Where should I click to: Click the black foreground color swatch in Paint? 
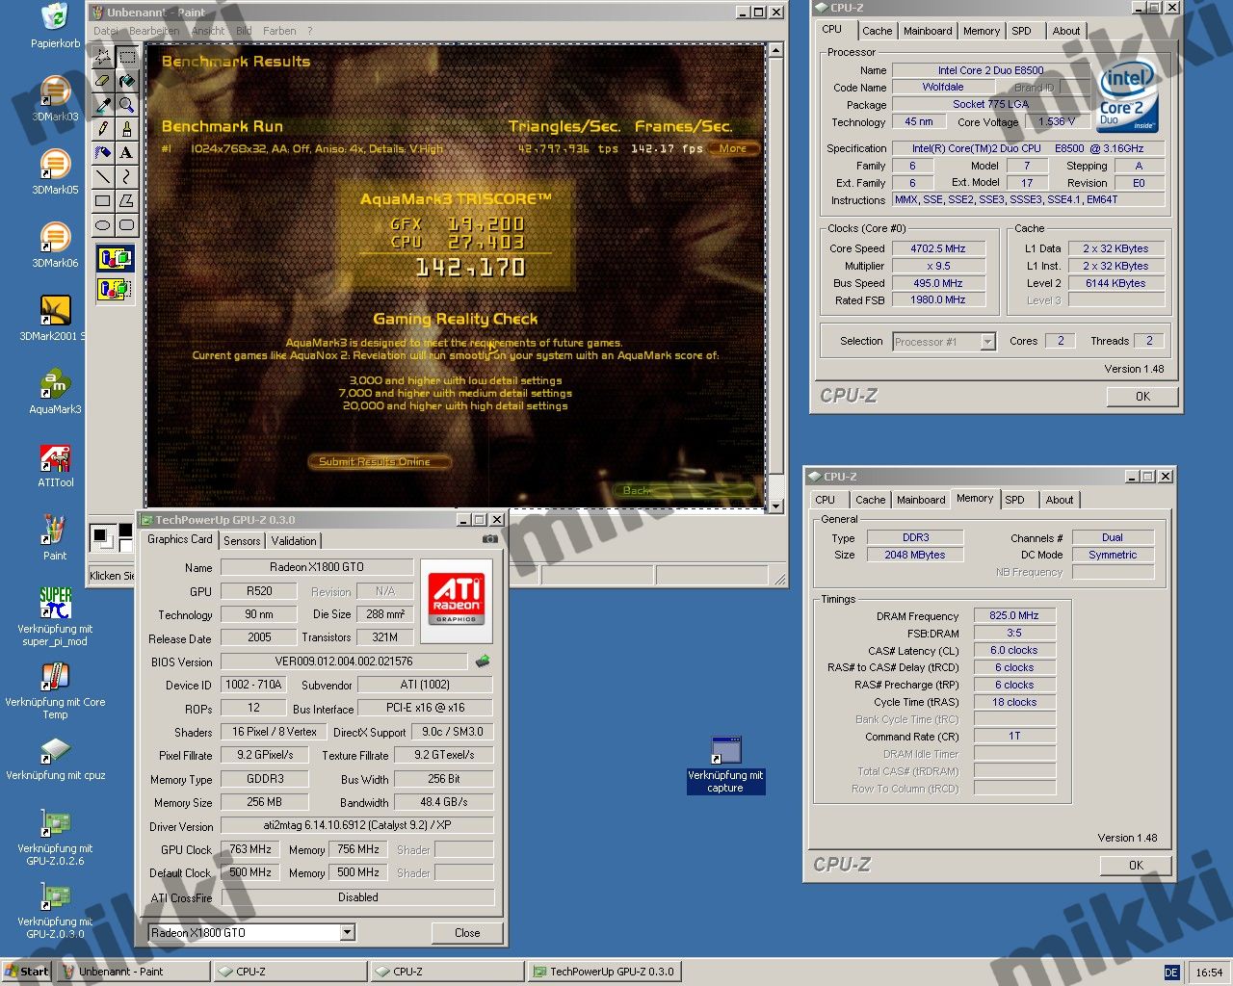99,534
